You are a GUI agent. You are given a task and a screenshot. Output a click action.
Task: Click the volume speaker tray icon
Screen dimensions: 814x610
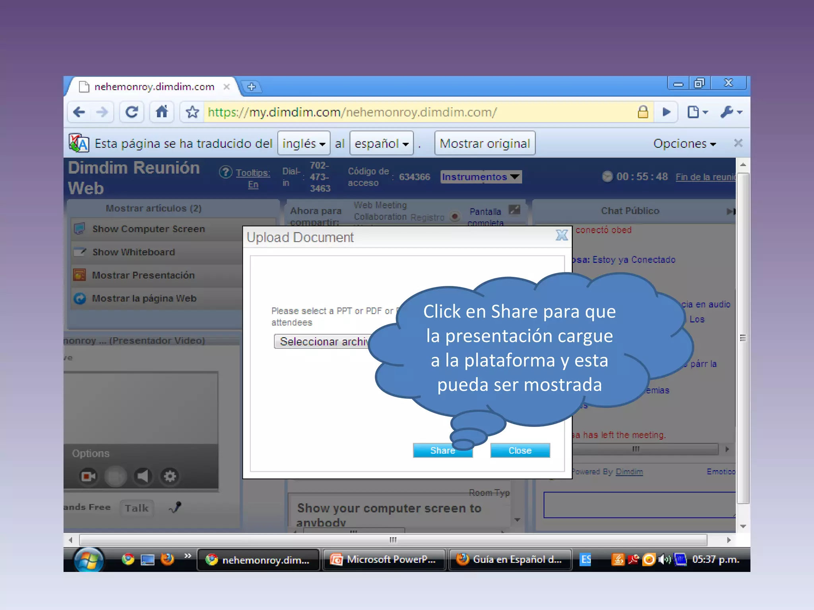[x=664, y=560]
